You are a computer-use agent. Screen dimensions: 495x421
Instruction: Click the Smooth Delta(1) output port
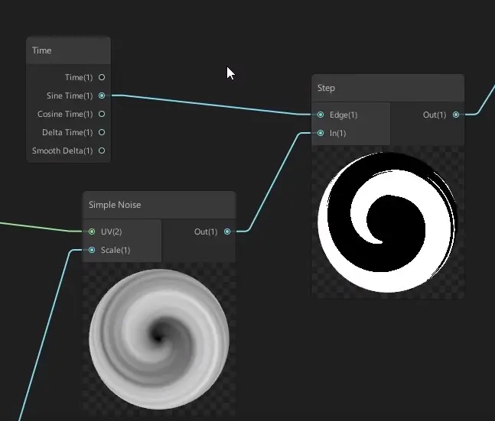102,151
